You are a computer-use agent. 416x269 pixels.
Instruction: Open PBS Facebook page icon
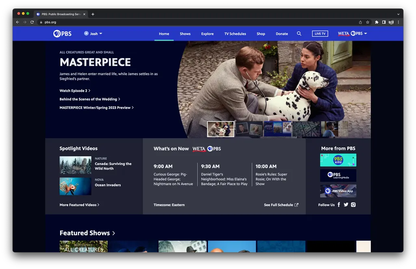point(339,204)
